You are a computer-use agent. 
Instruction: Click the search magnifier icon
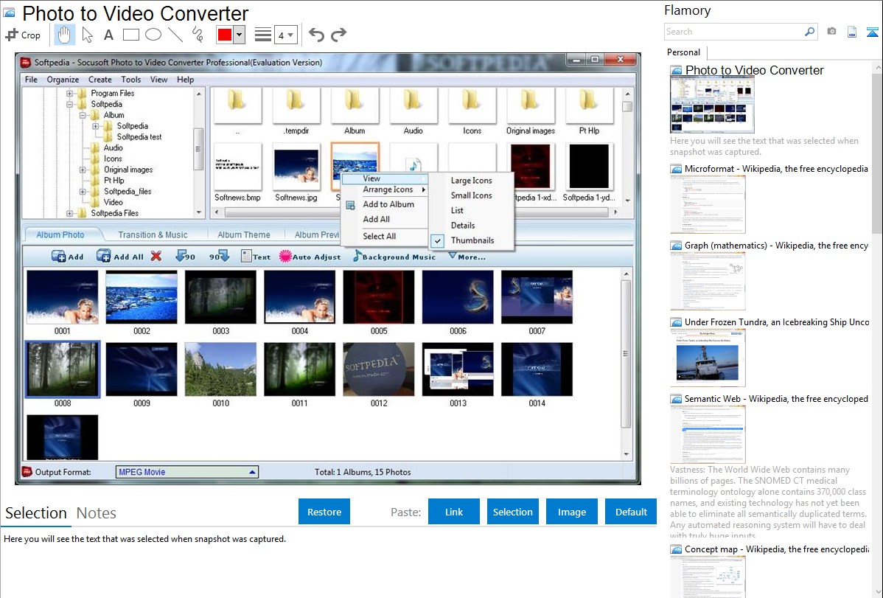coord(810,32)
